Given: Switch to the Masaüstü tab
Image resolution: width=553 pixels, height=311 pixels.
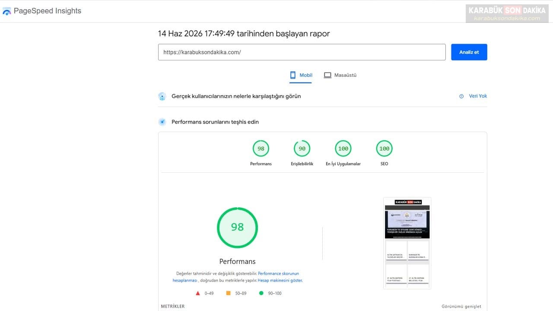Looking at the screenshot, I should (x=340, y=75).
